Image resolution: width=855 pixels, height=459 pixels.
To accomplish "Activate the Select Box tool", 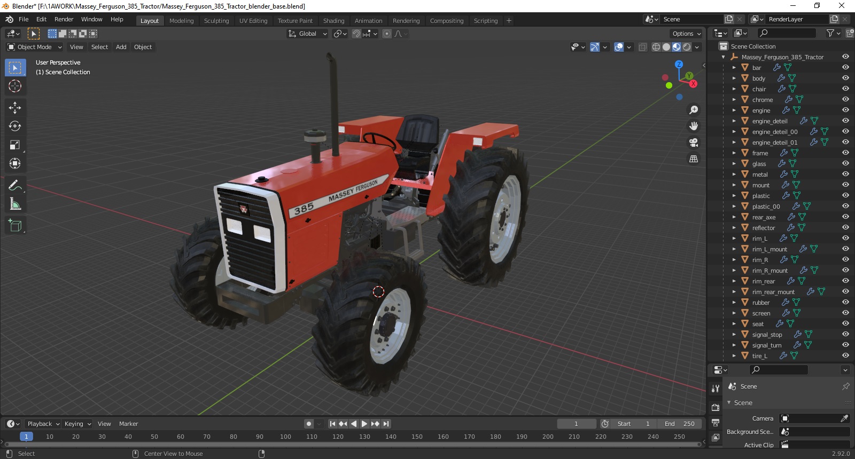I will point(15,68).
